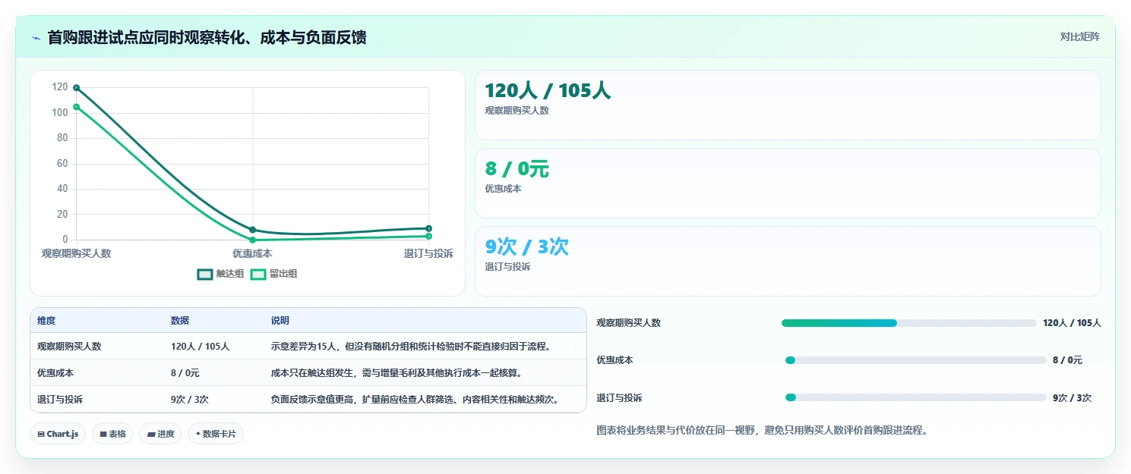
Task: Click the 触达组 point above 优惠成本 axis label
Action: [253, 230]
